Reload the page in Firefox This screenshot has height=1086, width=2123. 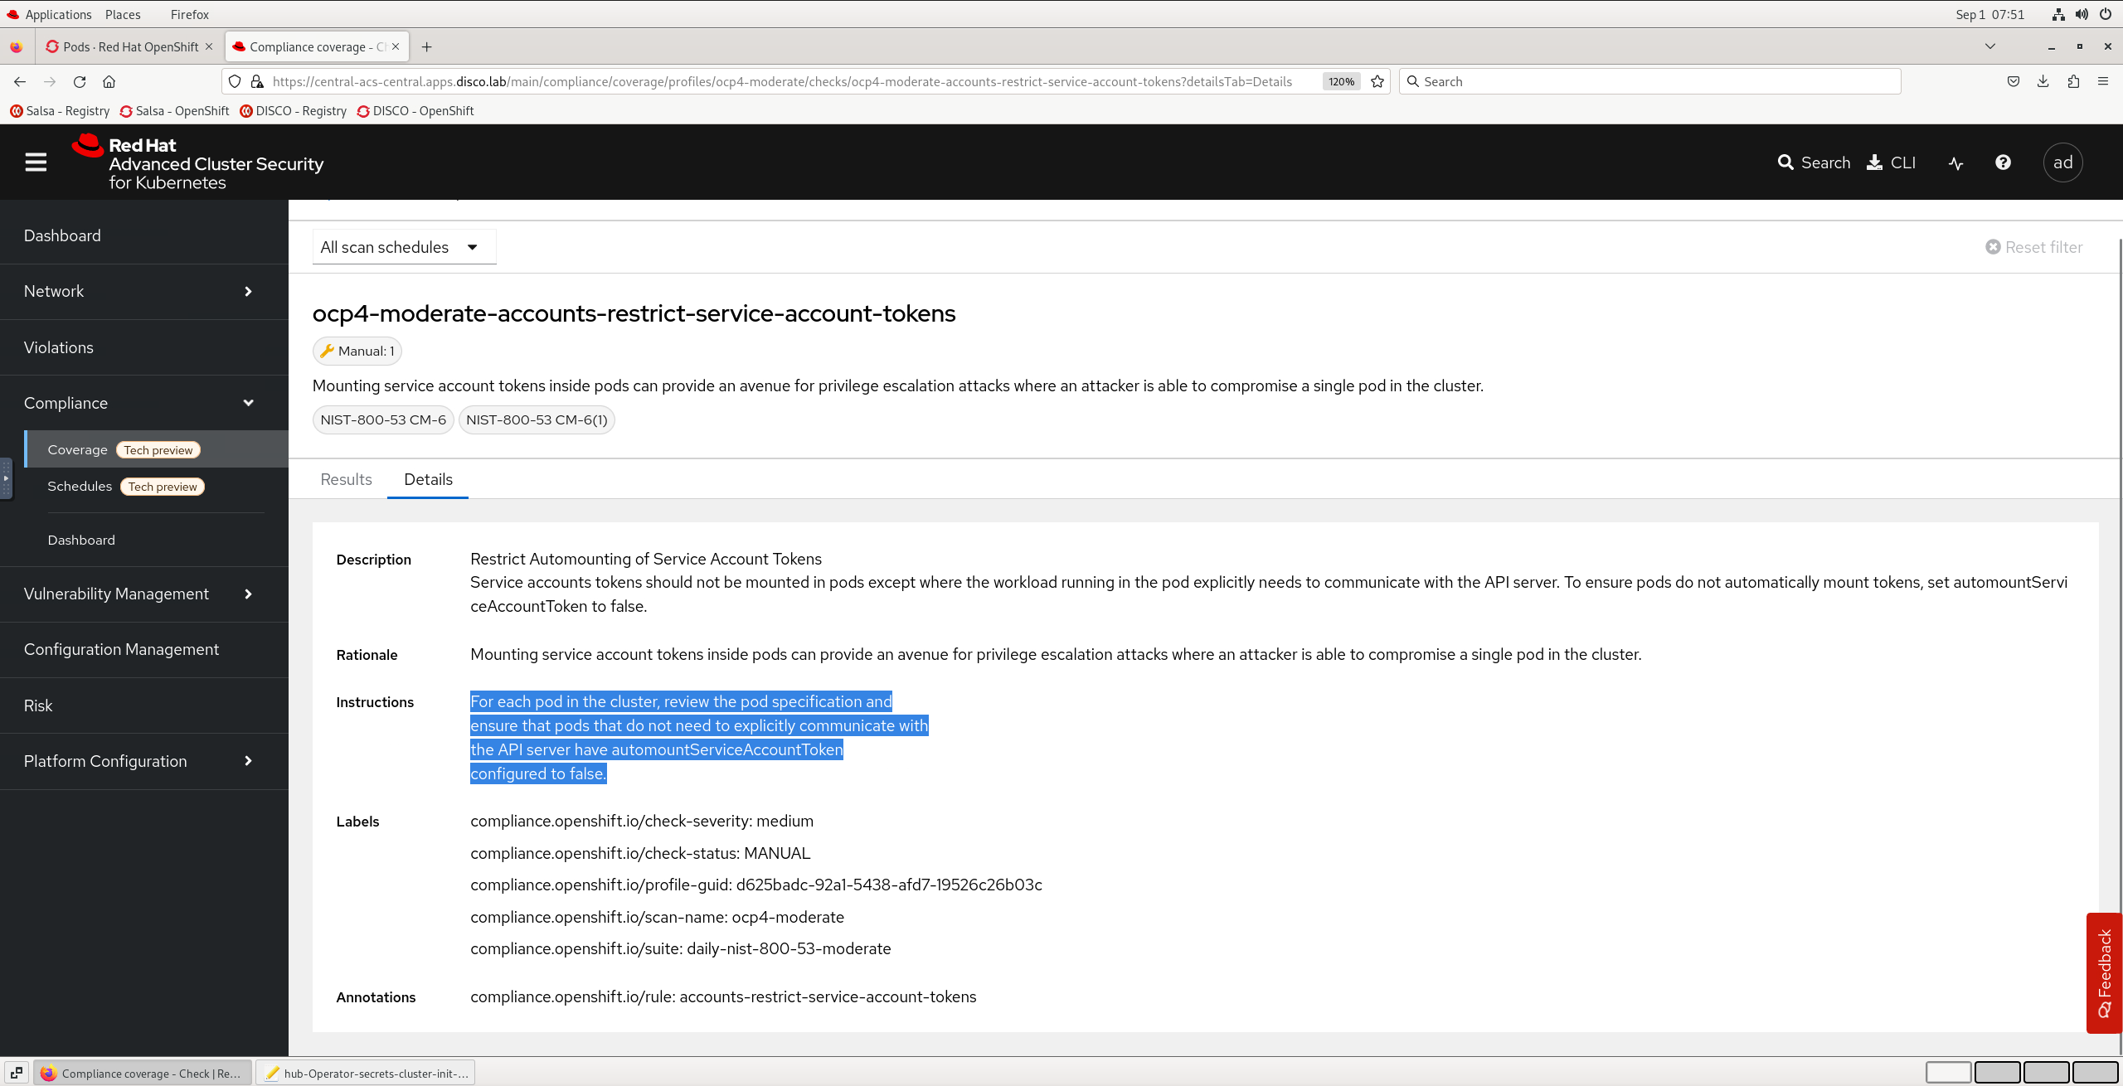click(x=80, y=81)
